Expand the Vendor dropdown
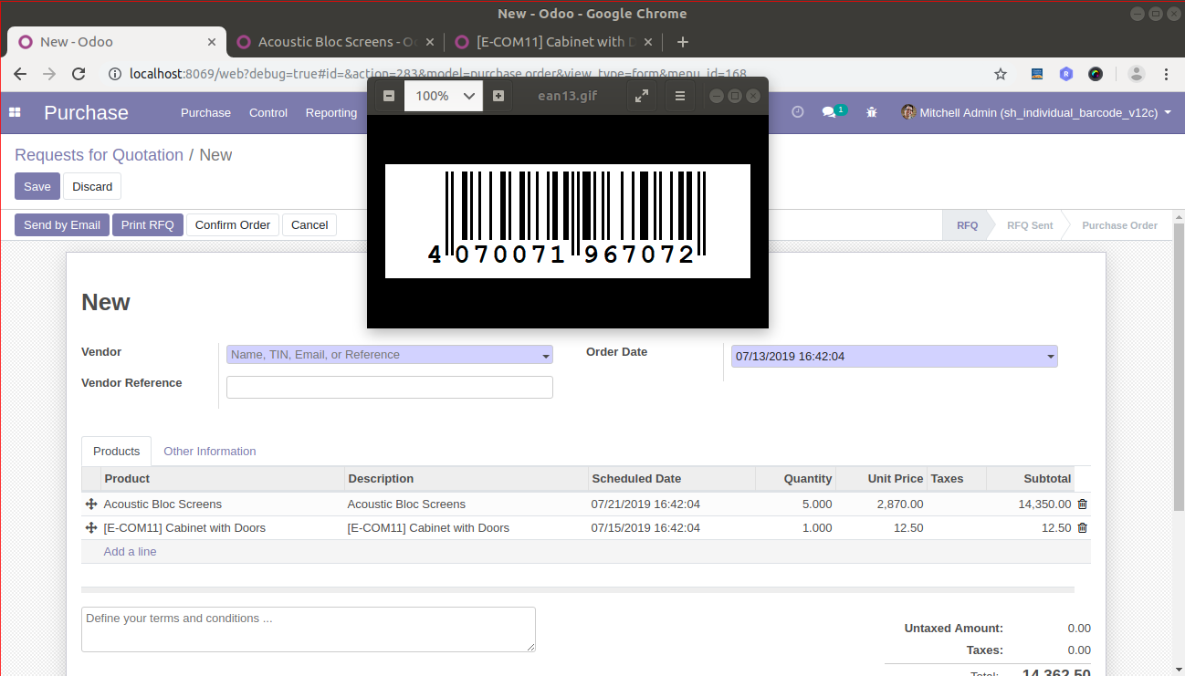Screen dimensions: 1185x676 coord(546,356)
